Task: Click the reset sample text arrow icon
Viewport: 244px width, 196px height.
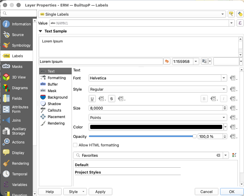Action: (x=167, y=61)
